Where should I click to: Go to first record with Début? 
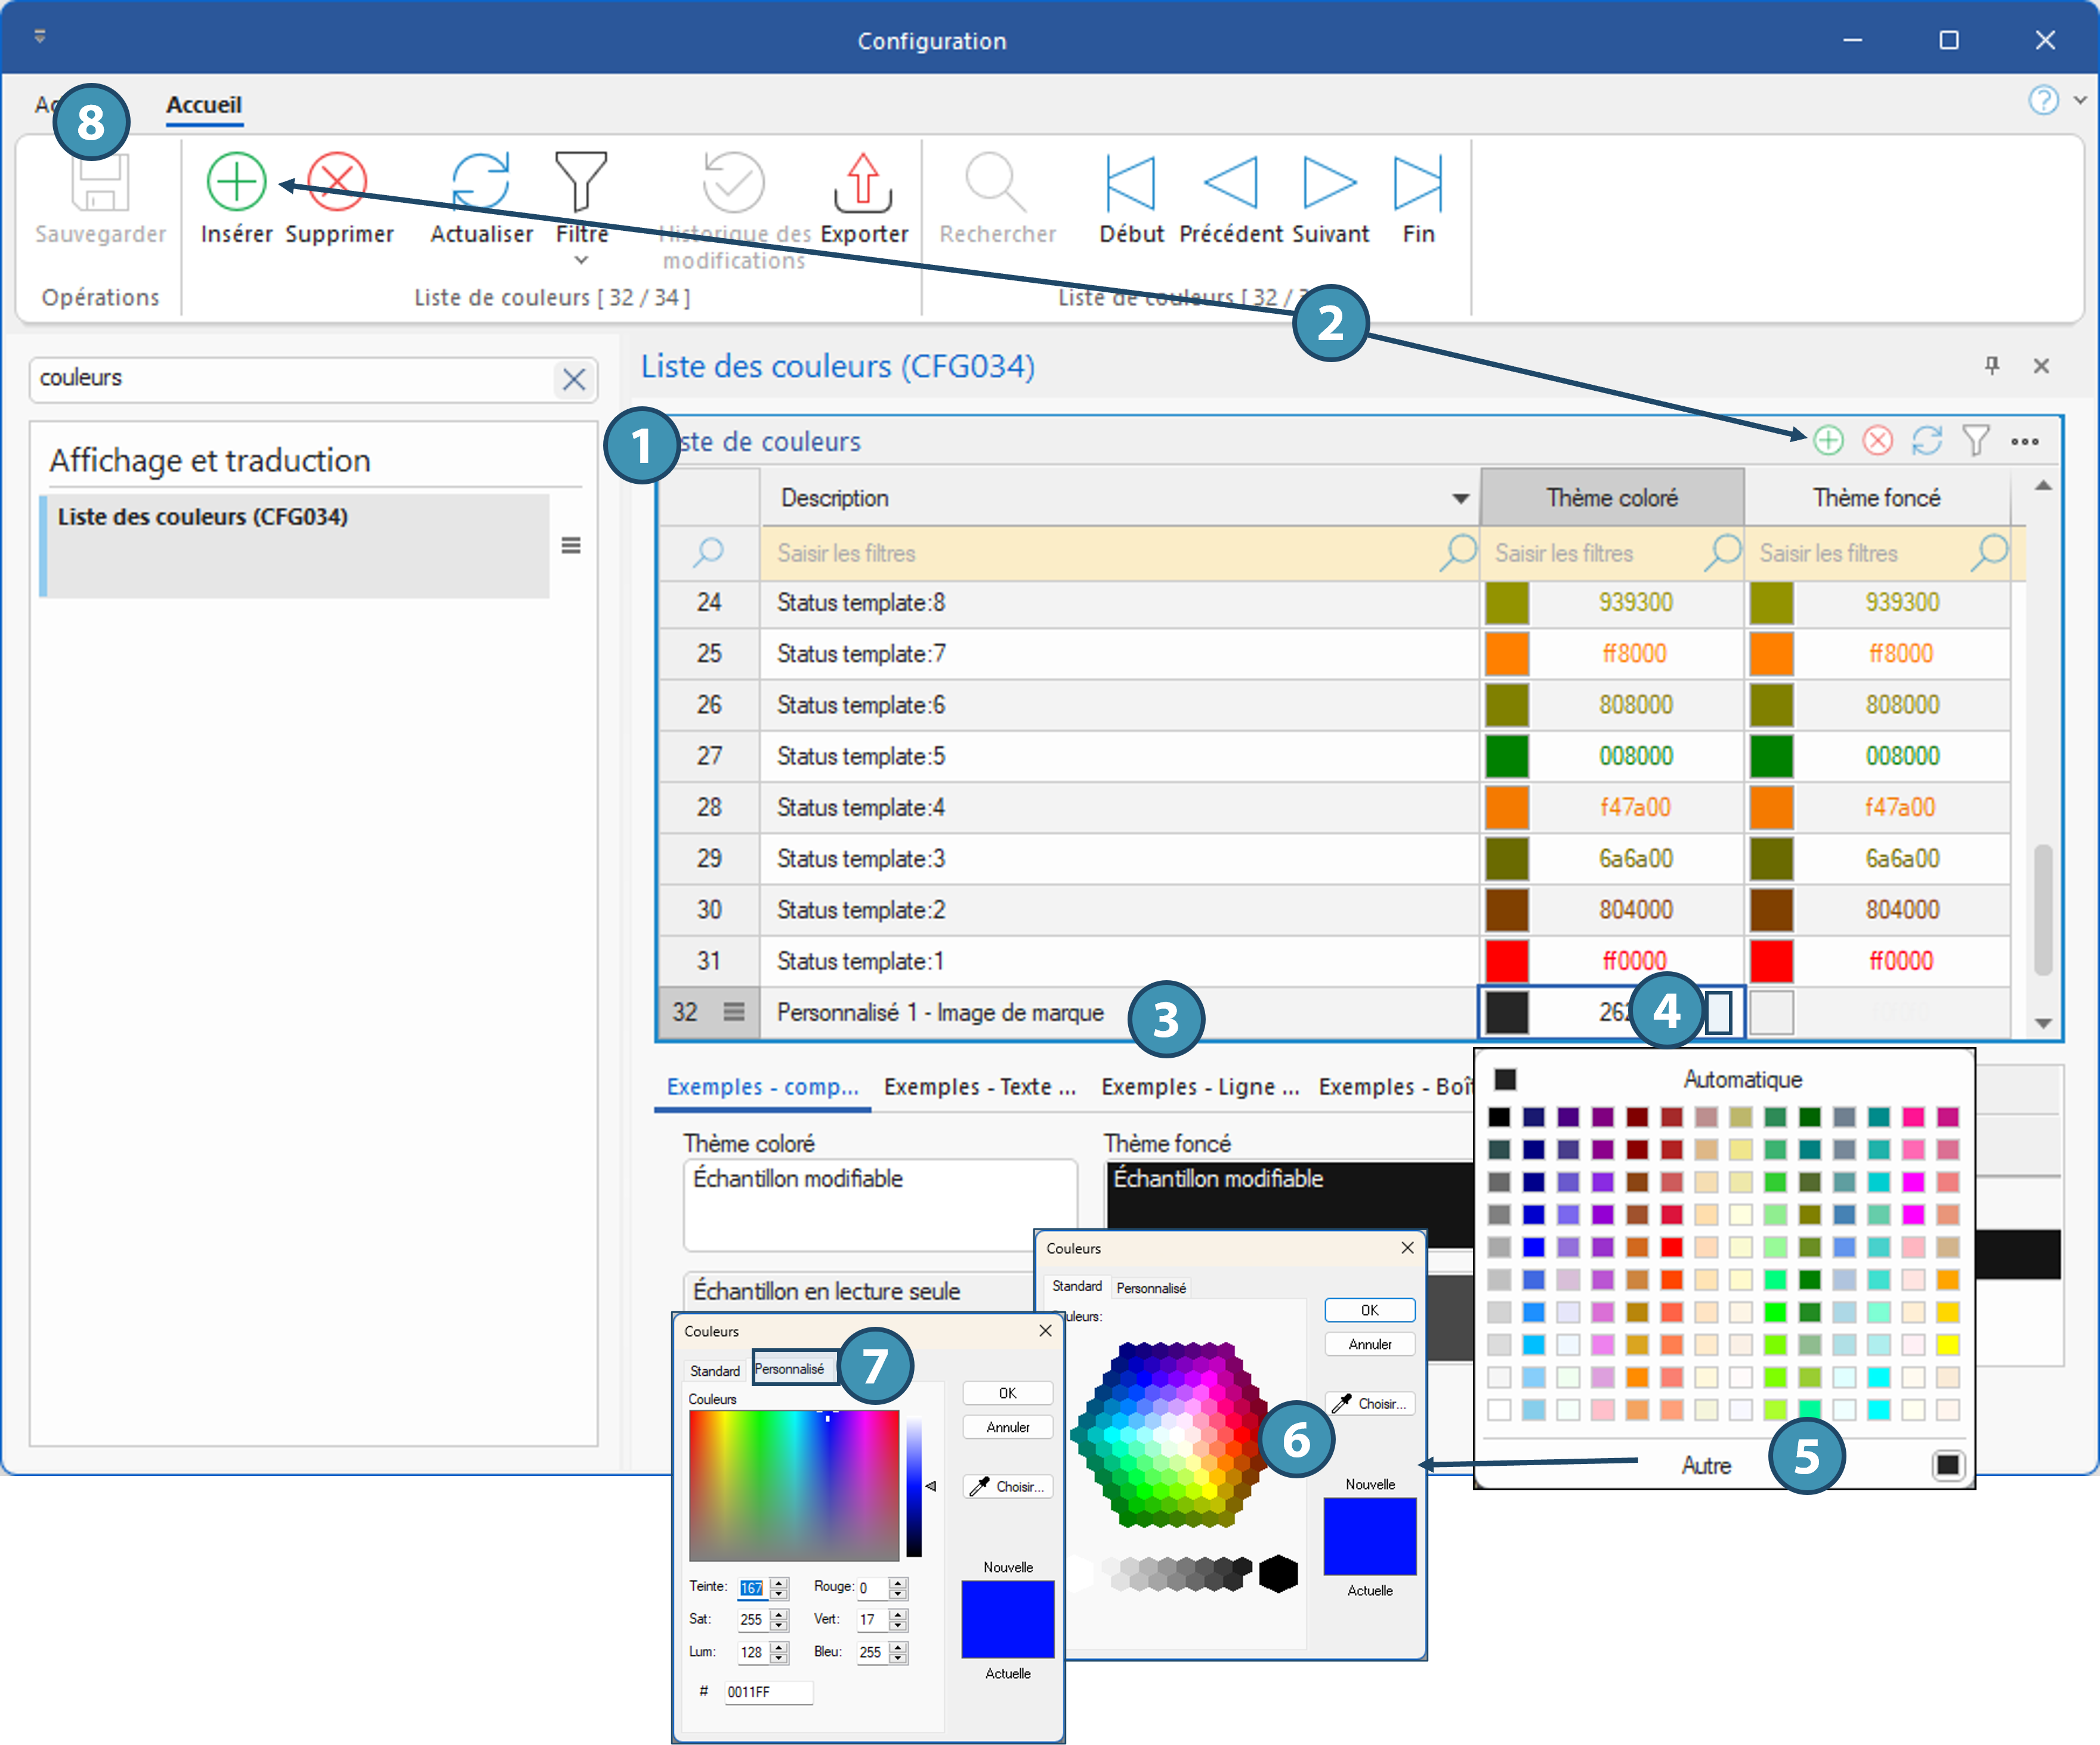(1131, 182)
